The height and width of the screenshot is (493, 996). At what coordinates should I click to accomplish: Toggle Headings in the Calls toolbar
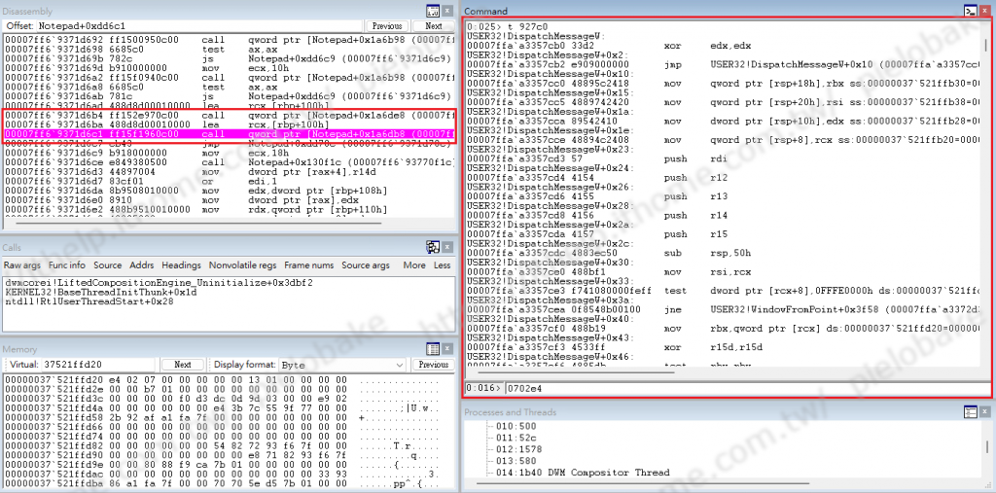181,264
